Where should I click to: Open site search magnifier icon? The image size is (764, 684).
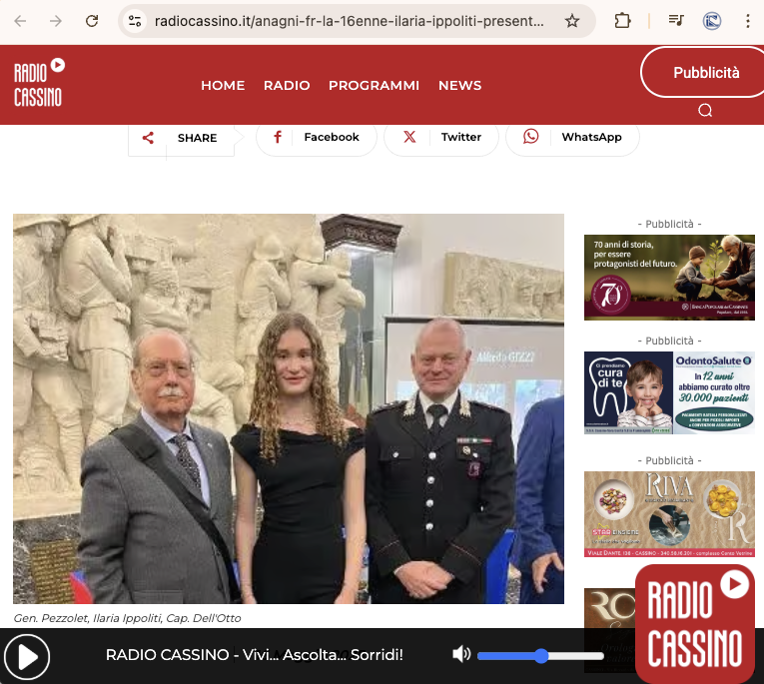[x=705, y=111]
